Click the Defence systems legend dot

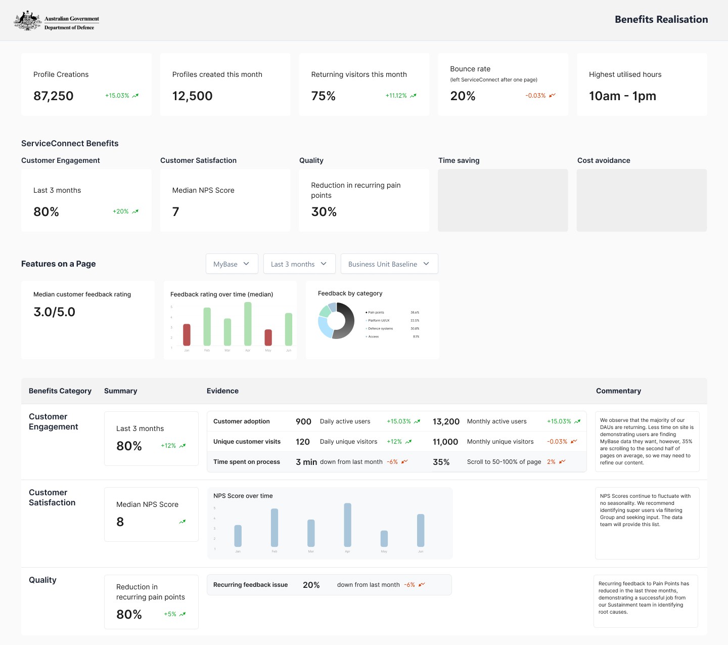(367, 328)
